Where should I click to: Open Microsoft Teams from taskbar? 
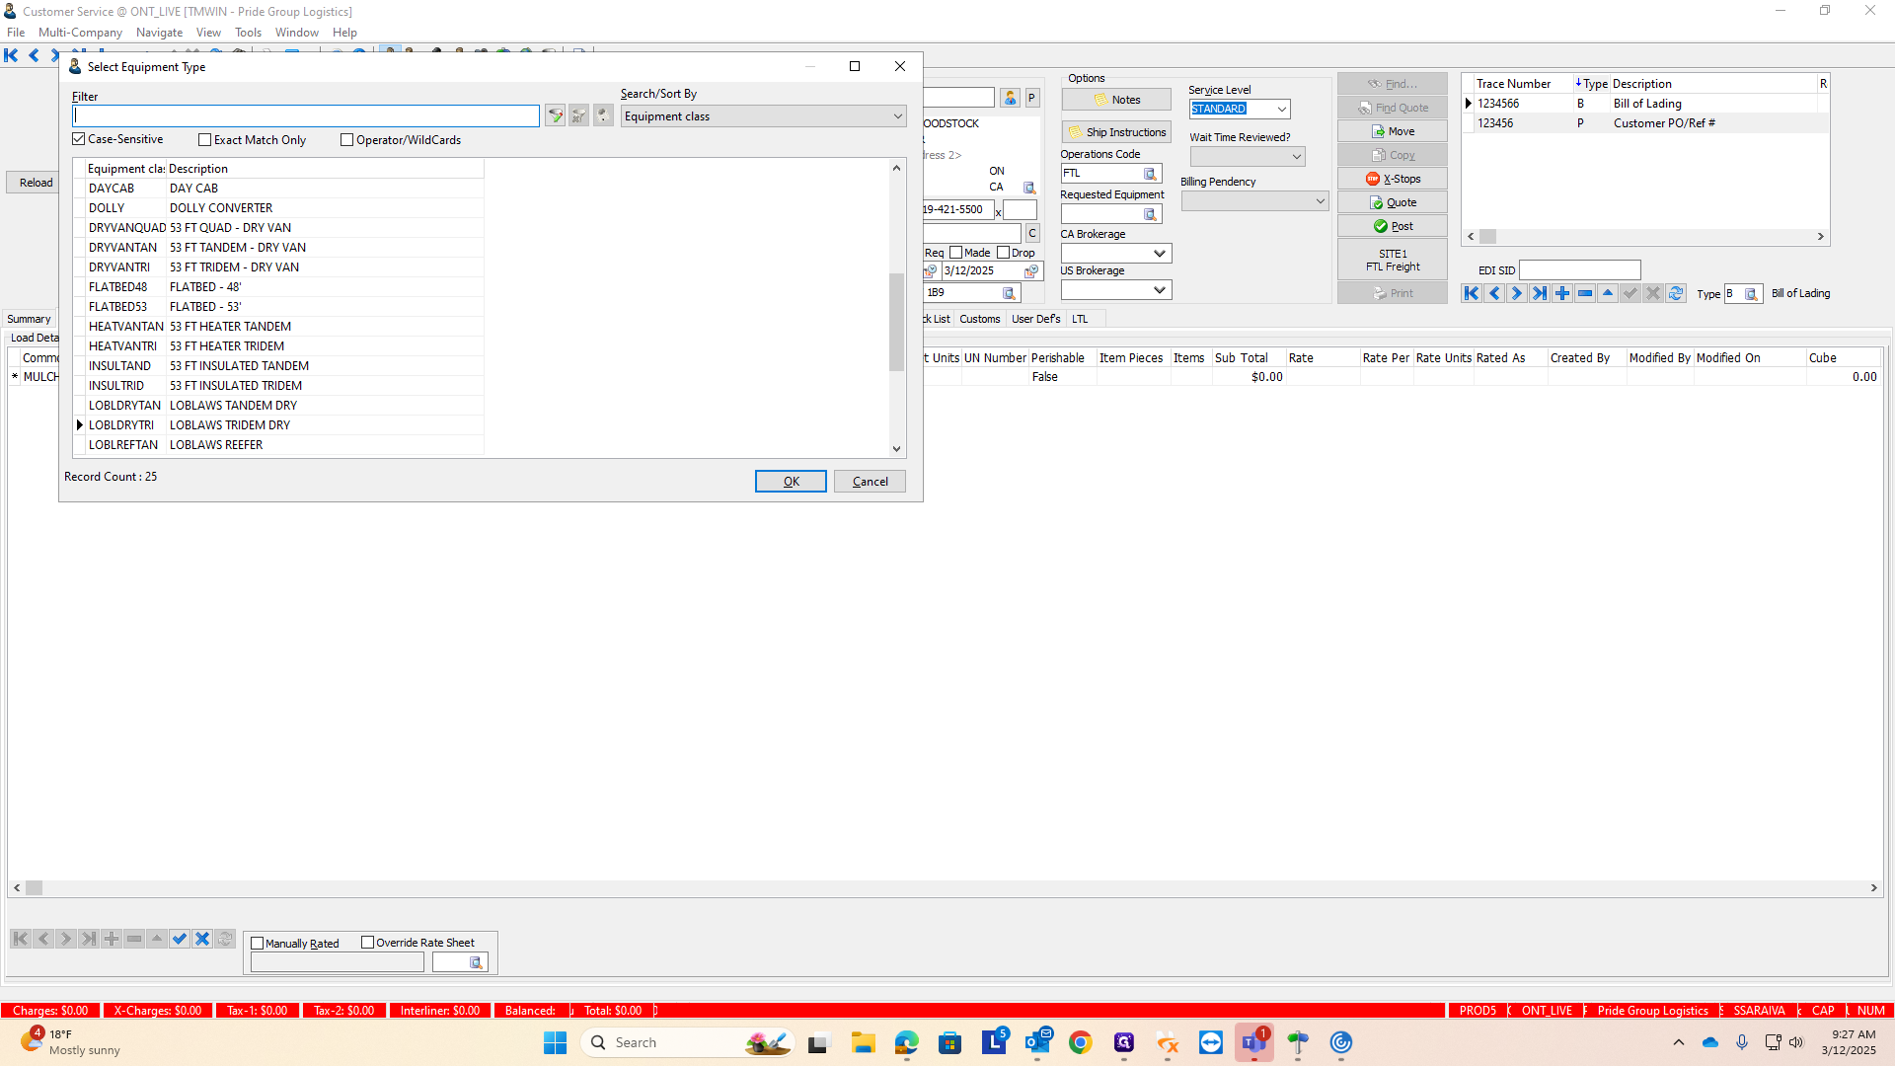tap(1253, 1042)
